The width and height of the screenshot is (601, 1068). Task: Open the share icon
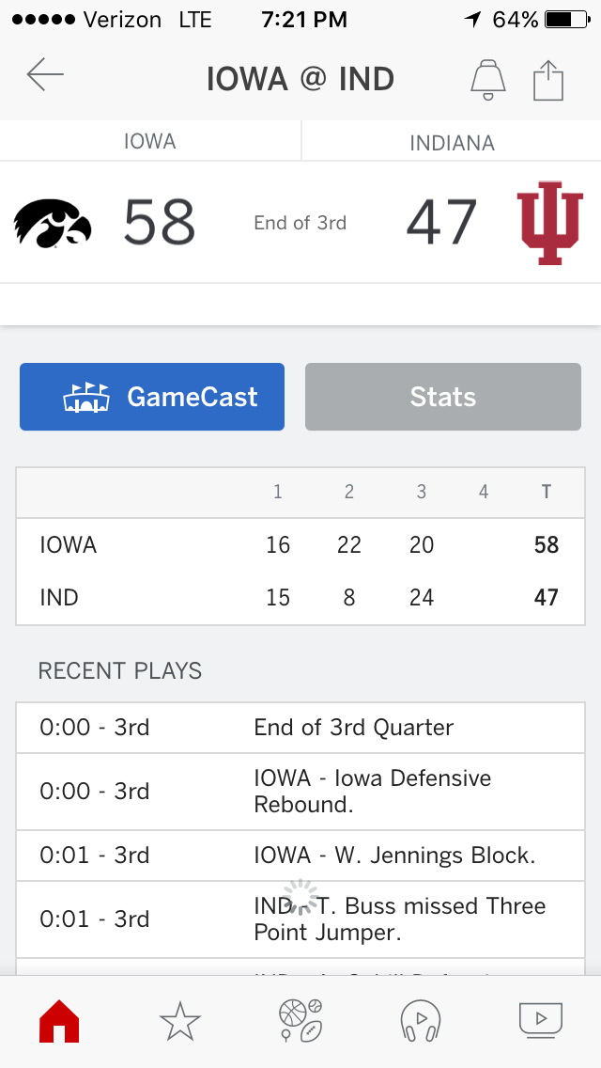coord(548,79)
